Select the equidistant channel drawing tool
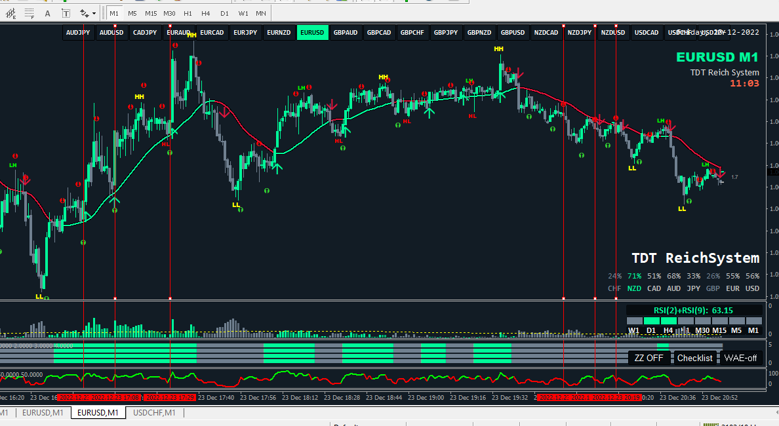Screen dimensions: 779x426 pyautogui.click(x=11, y=13)
